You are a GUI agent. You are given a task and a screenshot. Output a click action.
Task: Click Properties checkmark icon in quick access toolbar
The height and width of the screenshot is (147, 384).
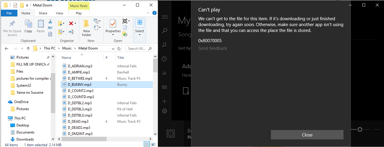[15, 5]
